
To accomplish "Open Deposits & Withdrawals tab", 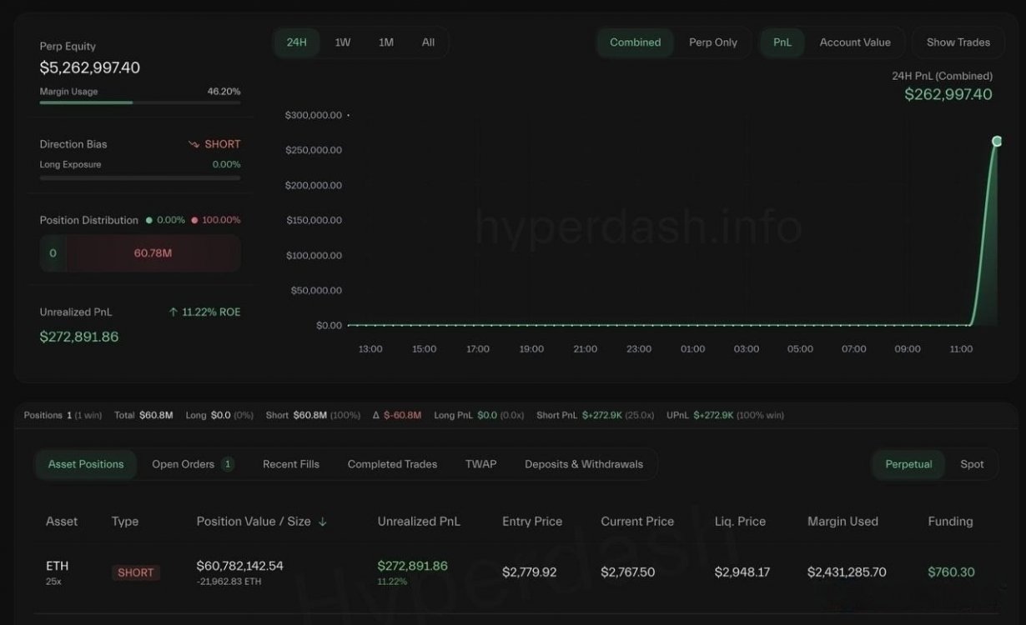I will [x=583, y=464].
